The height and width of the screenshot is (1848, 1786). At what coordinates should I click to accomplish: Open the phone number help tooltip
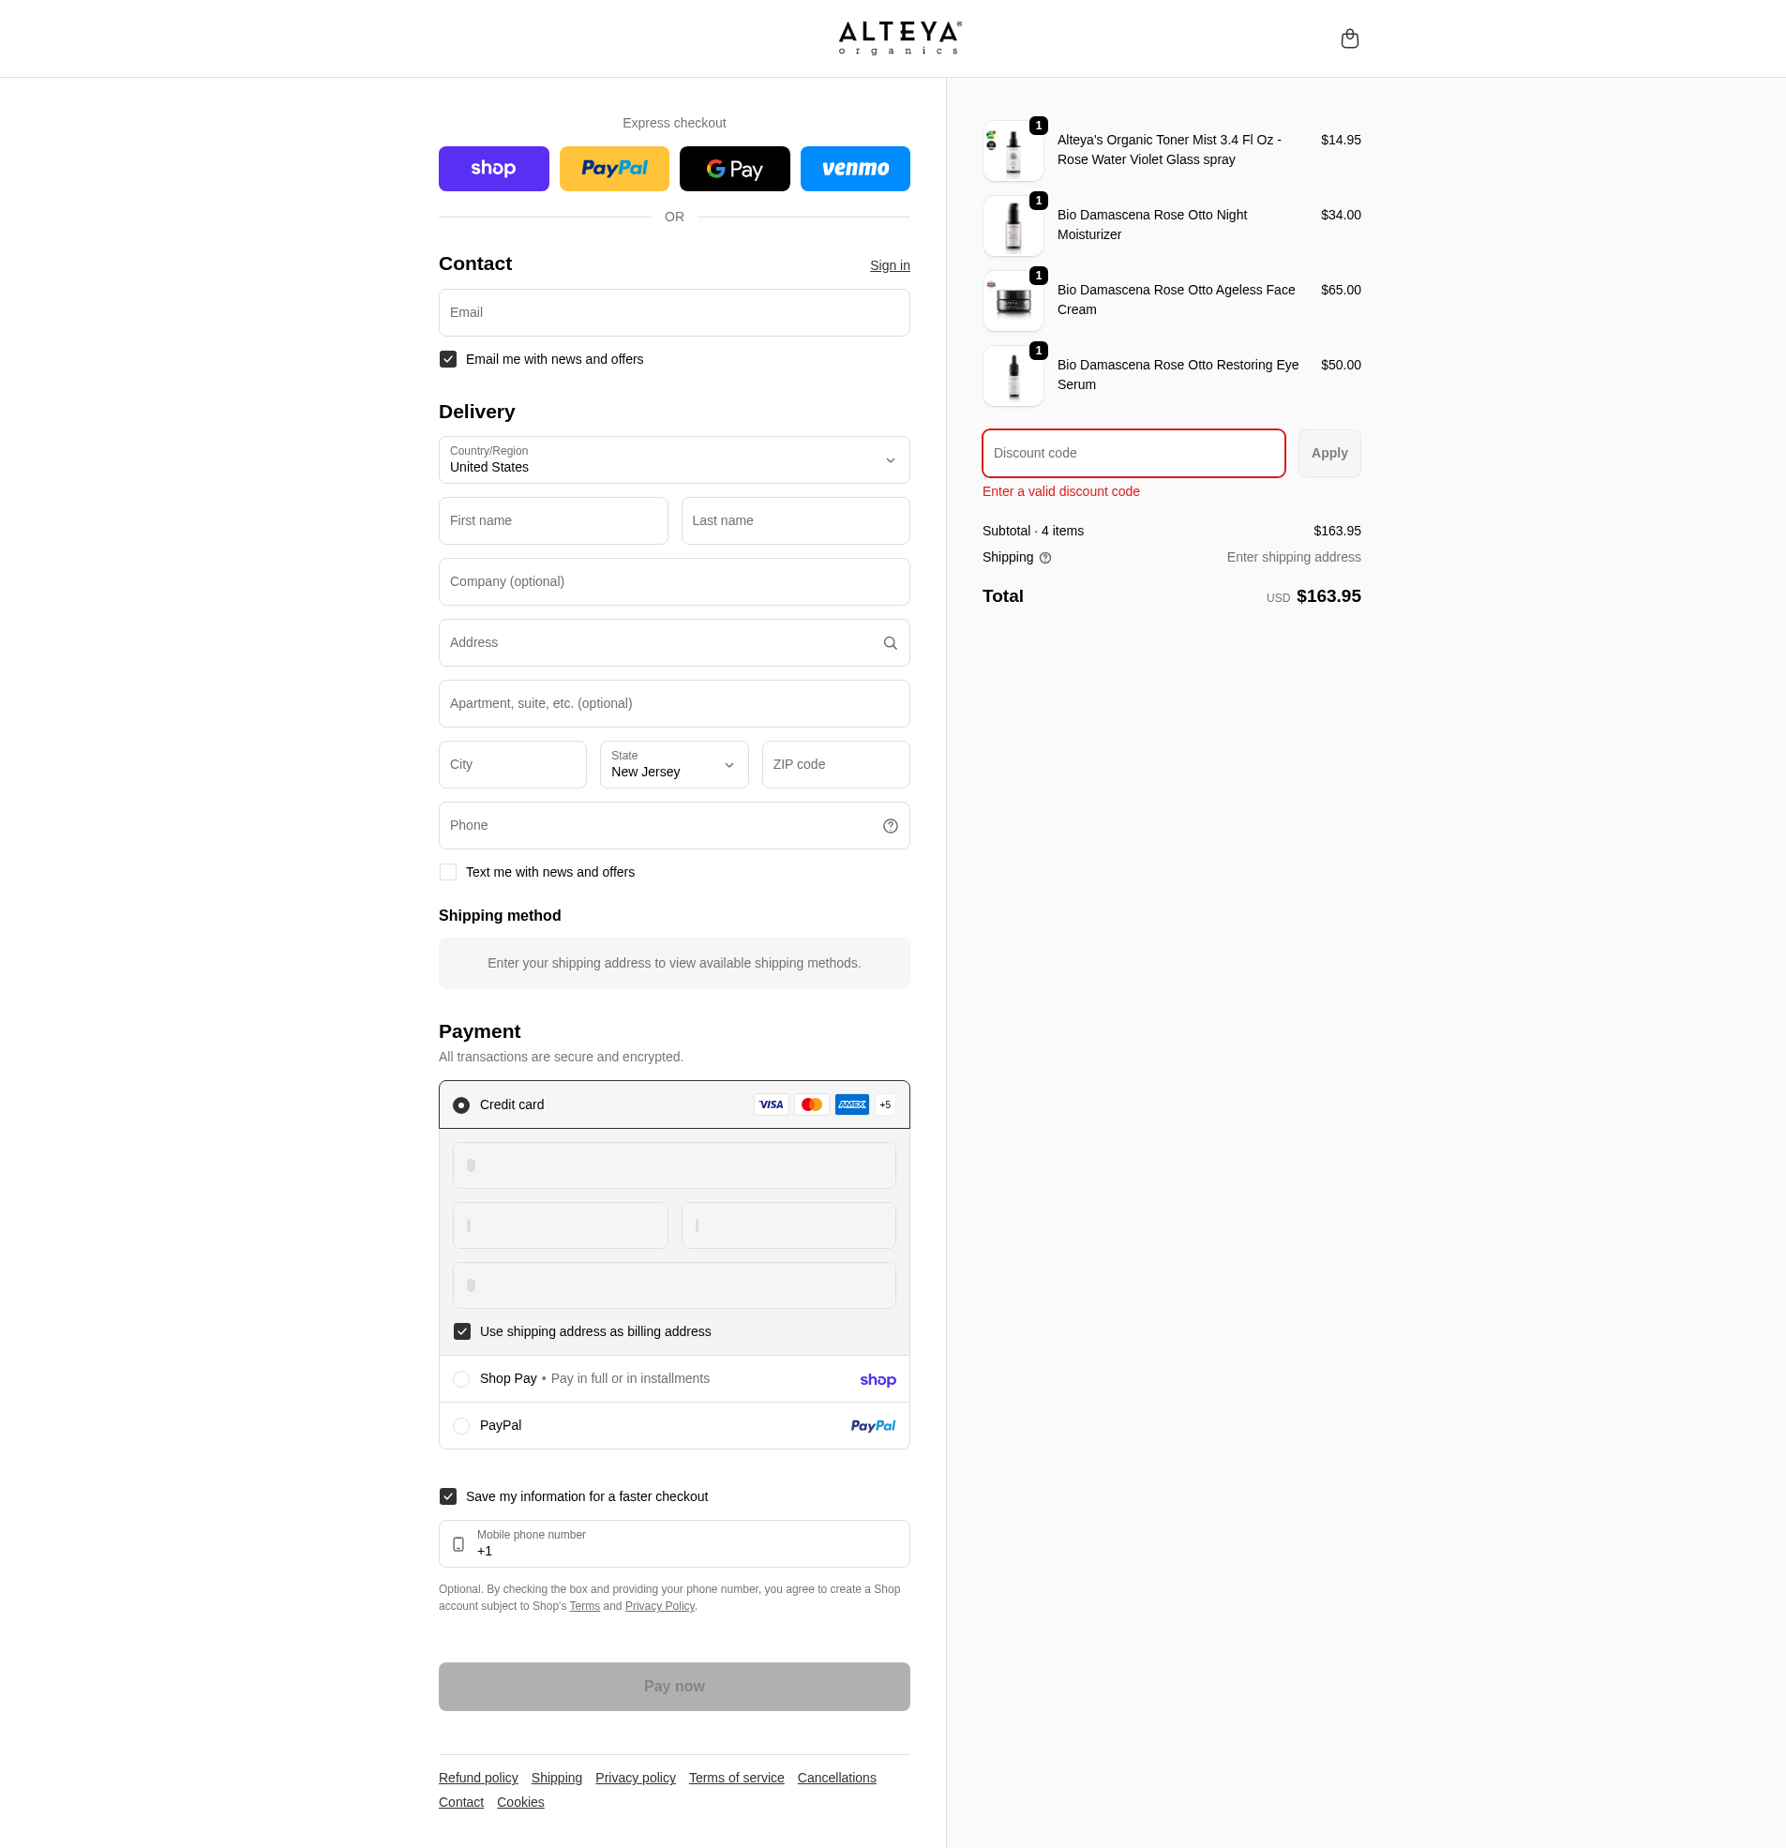point(889,825)
